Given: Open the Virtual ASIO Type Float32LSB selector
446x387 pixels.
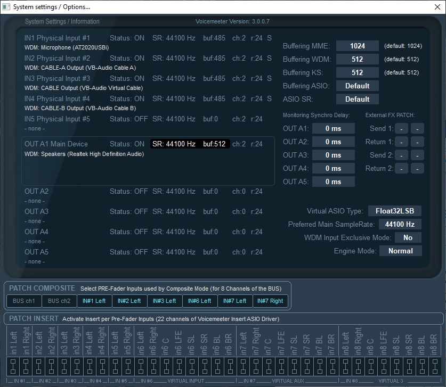Looking at the screenshot, I should [394, 211].
